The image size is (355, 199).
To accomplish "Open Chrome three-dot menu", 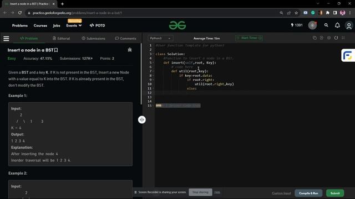I will tap(350, 13).
